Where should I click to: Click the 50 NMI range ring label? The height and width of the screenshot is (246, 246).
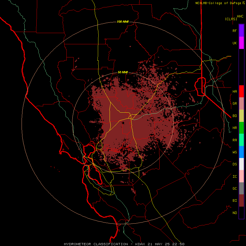[x=123, y=72]
